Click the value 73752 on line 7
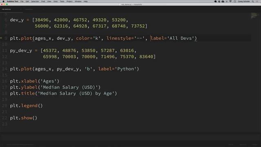This screenshot has width=261, height=147. [138, 26]
